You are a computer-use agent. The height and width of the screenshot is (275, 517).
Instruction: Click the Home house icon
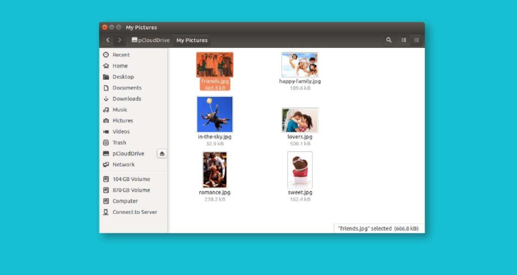[106, 66]
